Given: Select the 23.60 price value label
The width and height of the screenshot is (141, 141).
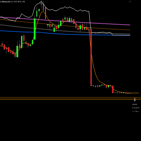Looking at the screenshot, I should click(x=135, y=104).
